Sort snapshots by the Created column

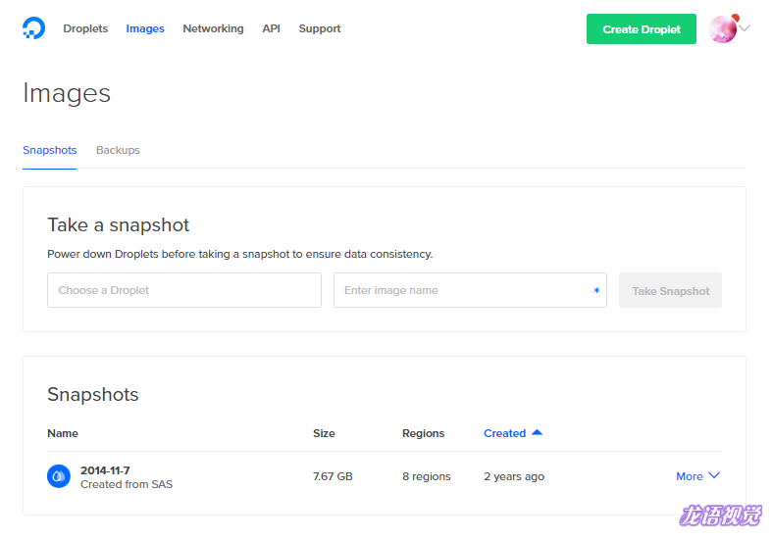[504, 433]
